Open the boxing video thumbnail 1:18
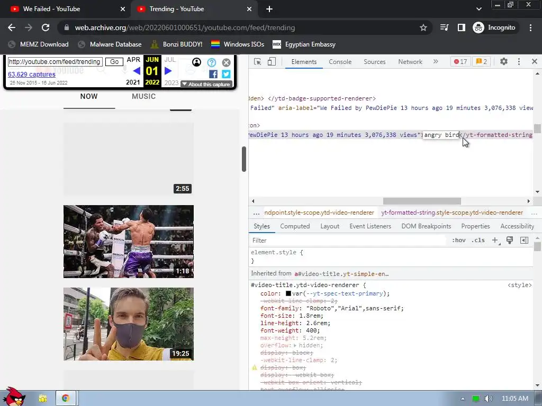Viewport: 542px width, 406px height. click(x=129, y=242)
